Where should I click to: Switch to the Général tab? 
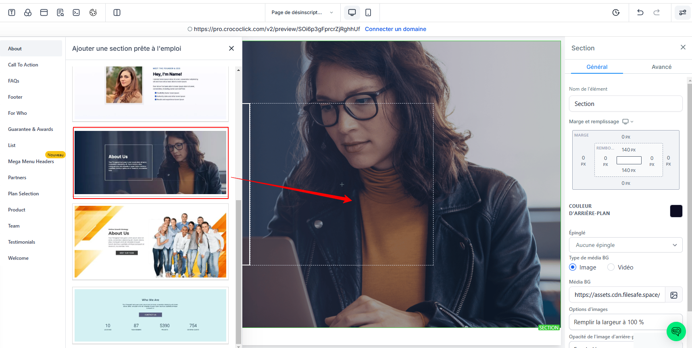pyautogui.click(x=597, y=67)
